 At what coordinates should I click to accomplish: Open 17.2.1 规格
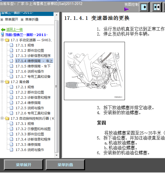pyautogui.click(x=25, y=87)
